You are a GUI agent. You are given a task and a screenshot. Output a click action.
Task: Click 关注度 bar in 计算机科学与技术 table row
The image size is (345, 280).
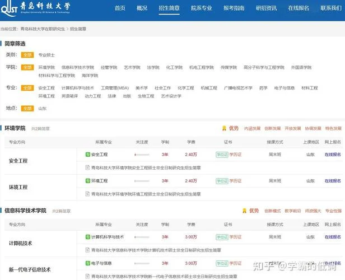142,237
